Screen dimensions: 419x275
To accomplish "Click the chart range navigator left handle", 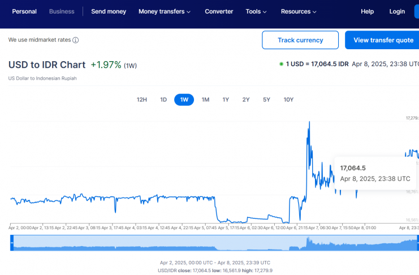I will tap(11, 243).
